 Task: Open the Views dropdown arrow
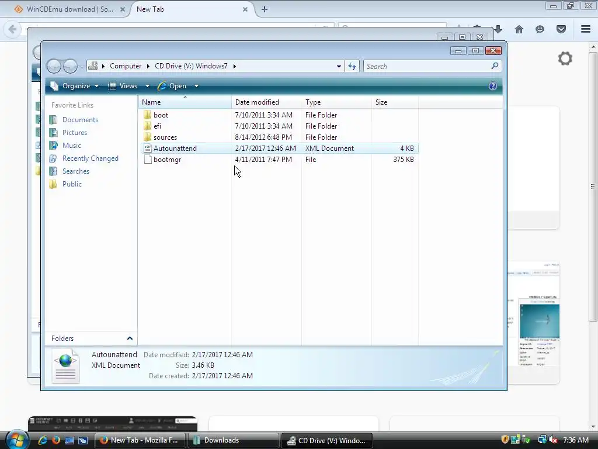point(147,86)
